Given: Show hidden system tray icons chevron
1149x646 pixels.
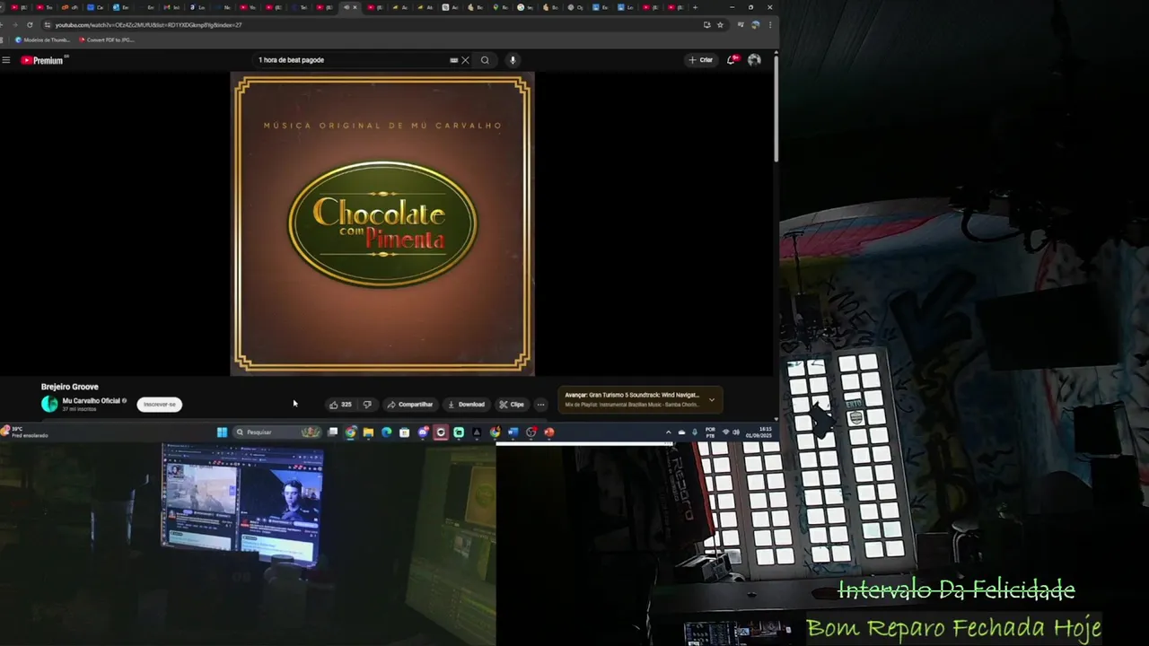Looking at the screenshot, I should pos(668,432).
